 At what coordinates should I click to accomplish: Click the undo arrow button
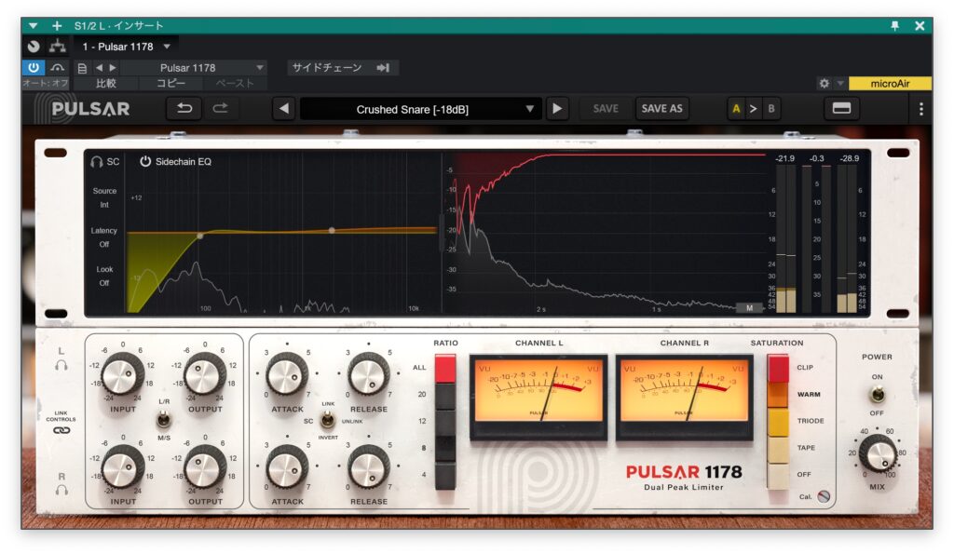coord(184,109)
